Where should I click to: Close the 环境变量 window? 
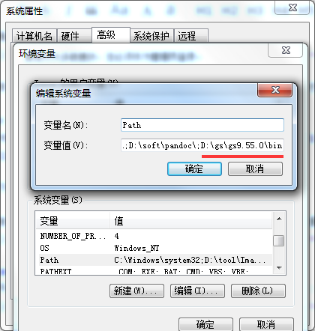pos(286,50)
